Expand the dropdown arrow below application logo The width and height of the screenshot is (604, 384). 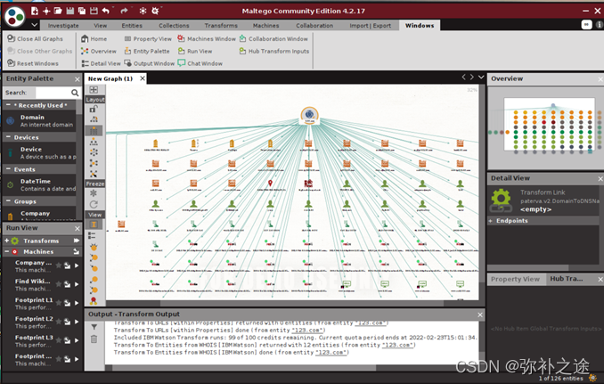coord(34,25)
